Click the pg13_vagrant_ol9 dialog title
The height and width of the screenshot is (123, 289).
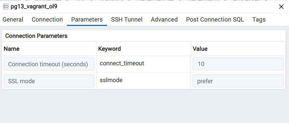point(34,7)
